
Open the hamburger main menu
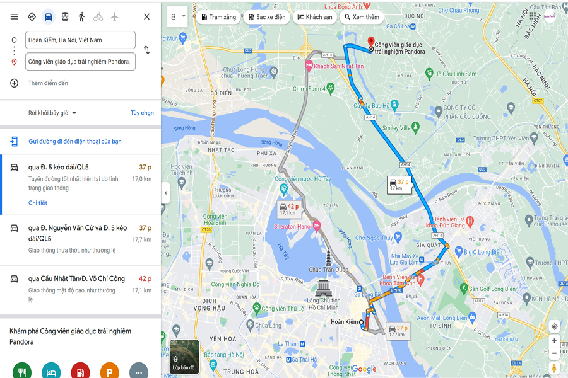click(14, 16)
